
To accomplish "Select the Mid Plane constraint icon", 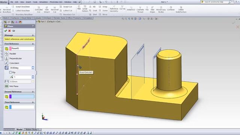I will (x=7, y=86).
